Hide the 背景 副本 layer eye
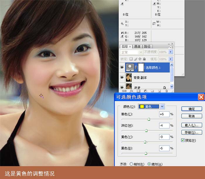The image size is (205, 179). point(122,77)
